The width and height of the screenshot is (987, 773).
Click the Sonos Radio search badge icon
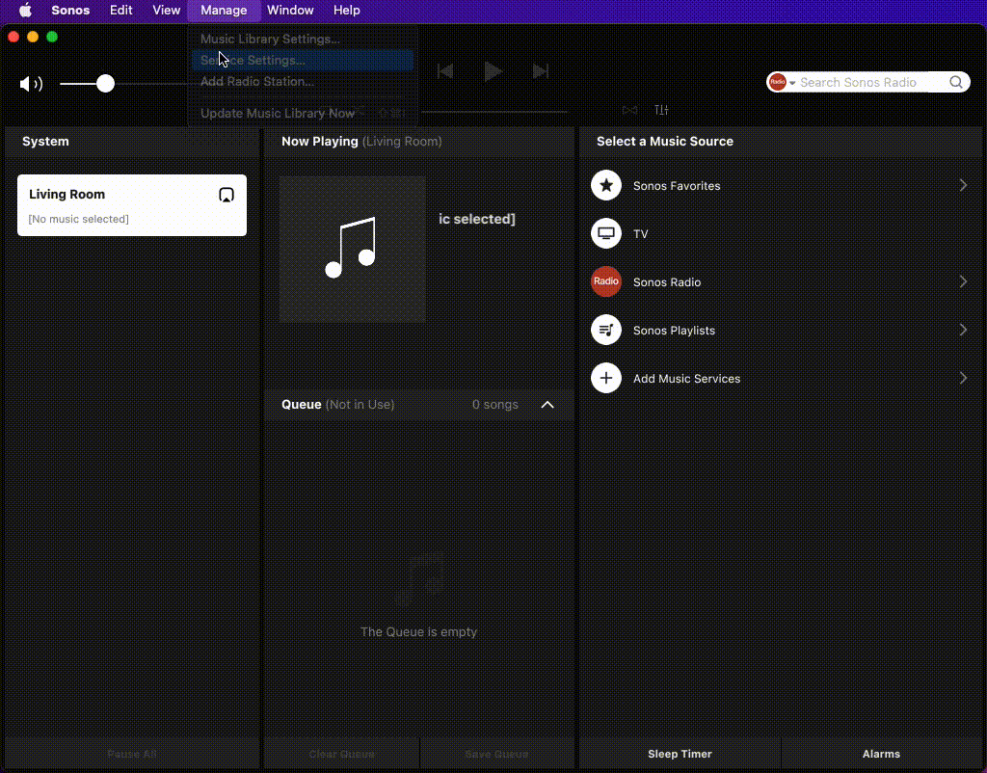coord(778,82)
